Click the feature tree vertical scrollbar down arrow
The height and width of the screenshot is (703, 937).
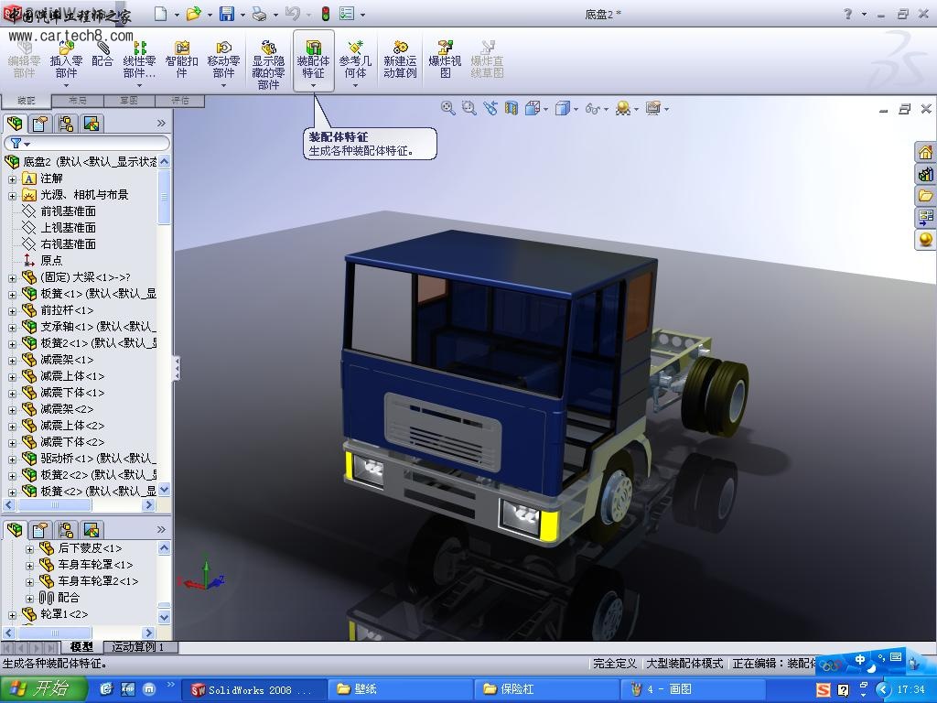coord(165,490)
